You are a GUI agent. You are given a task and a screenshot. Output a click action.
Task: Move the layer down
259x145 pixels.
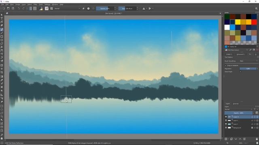pos(236,139)
